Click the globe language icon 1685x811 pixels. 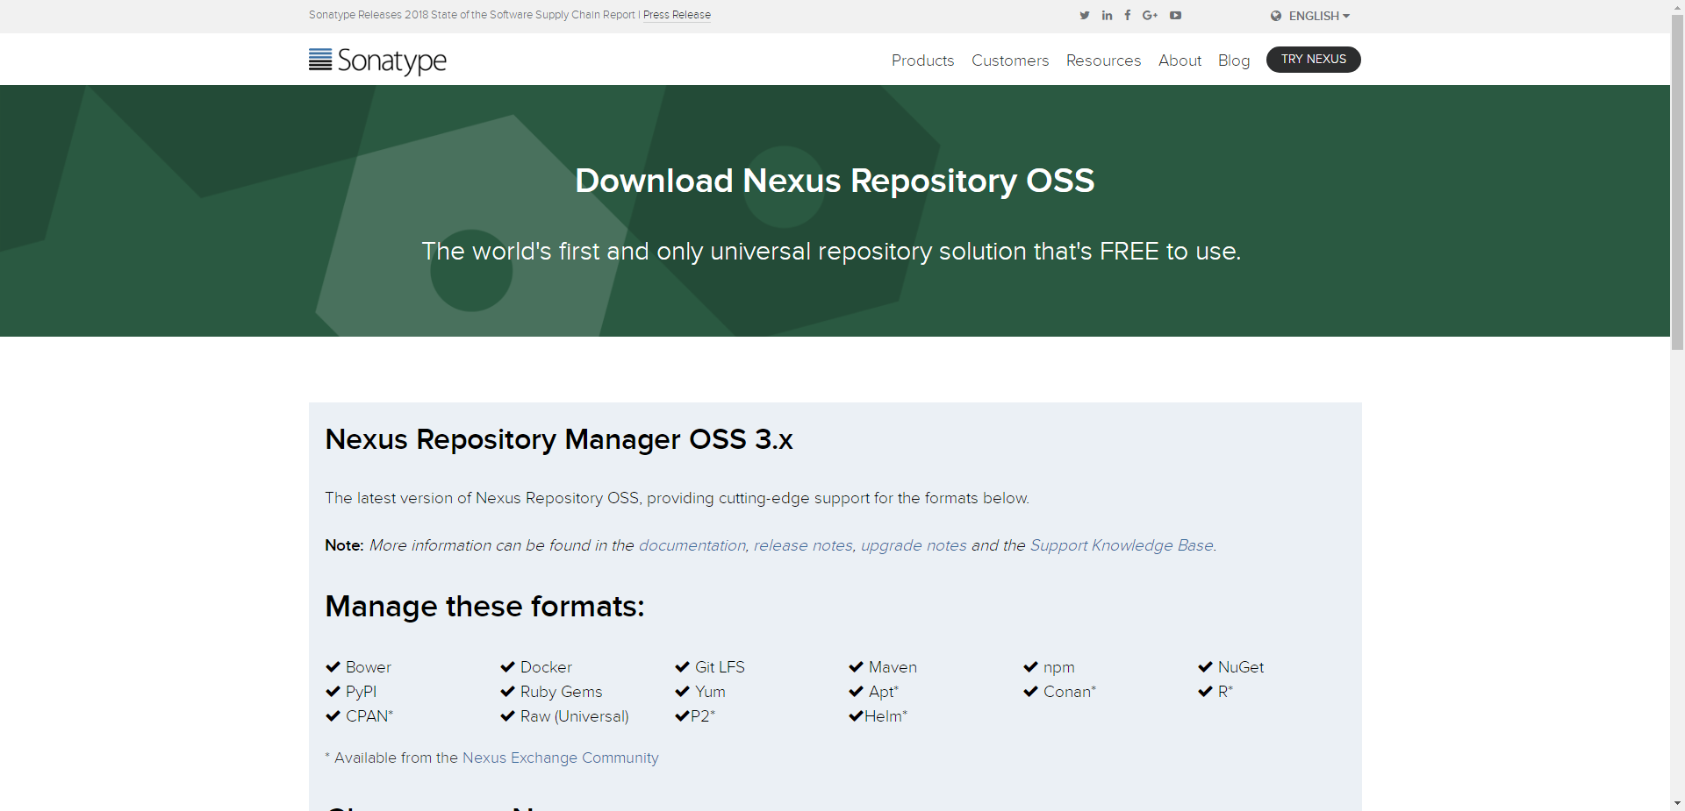1276,16
